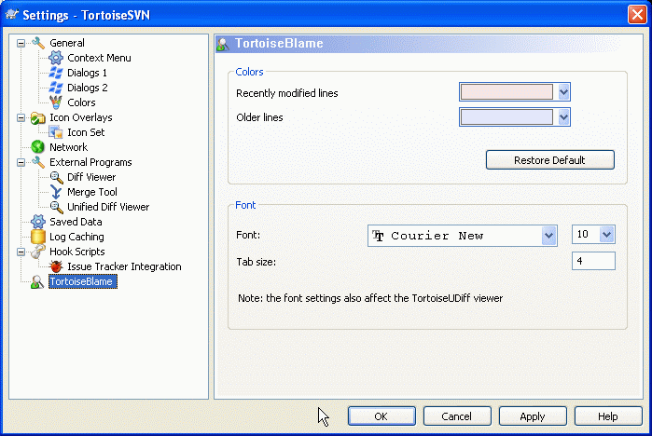Open the Font name dropdown
Viewport: 652px width, 436px height.
[549, 236]
